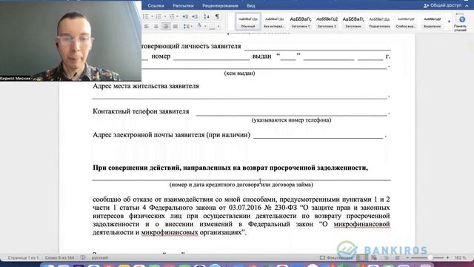Apply bulleted list formatting
The height and width of the screenshot is (267, 474).
pyautogui.click(x=146, y=16)
